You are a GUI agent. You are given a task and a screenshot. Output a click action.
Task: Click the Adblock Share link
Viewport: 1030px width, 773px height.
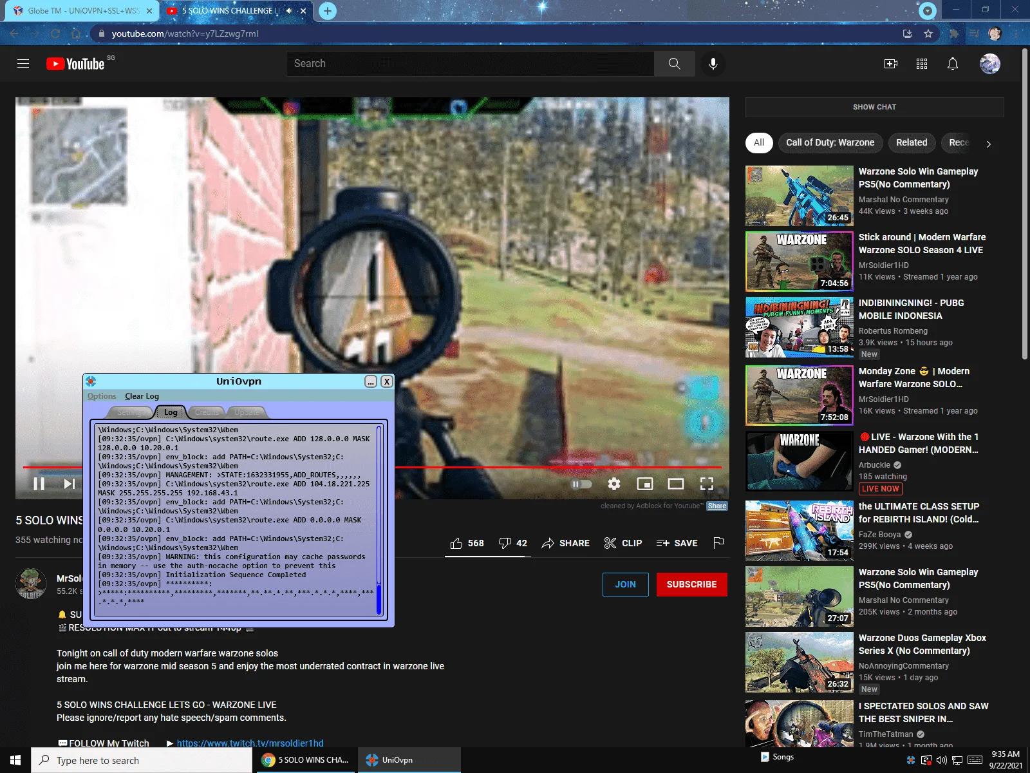[716, 506]
